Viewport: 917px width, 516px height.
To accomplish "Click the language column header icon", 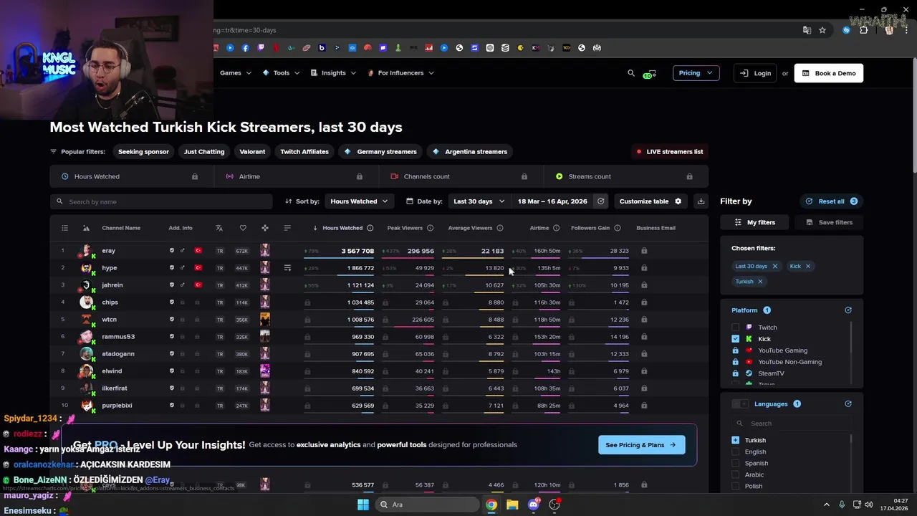I will [x=219, y=228].
